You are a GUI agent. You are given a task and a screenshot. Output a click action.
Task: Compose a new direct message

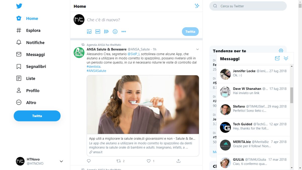(x=277, y=58)
